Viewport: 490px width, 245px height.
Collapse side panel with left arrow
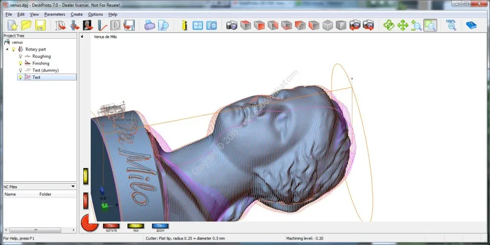point(82,37)
